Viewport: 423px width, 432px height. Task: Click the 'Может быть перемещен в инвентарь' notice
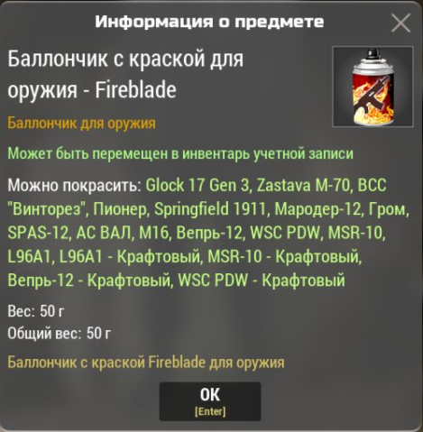(180, 153)
